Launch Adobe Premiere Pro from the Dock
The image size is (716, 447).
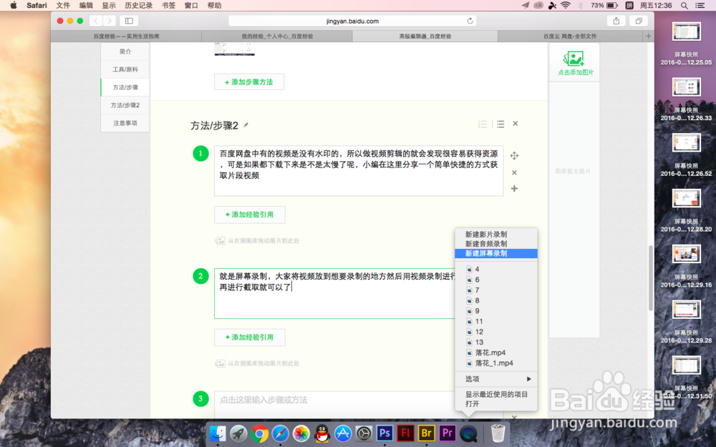point(447,433)
